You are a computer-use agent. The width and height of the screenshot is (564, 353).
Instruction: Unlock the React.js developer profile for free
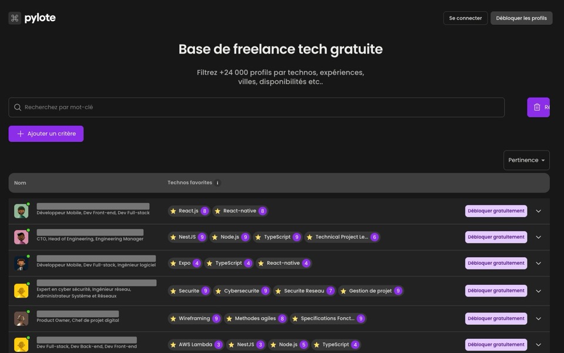coord(496,211)
